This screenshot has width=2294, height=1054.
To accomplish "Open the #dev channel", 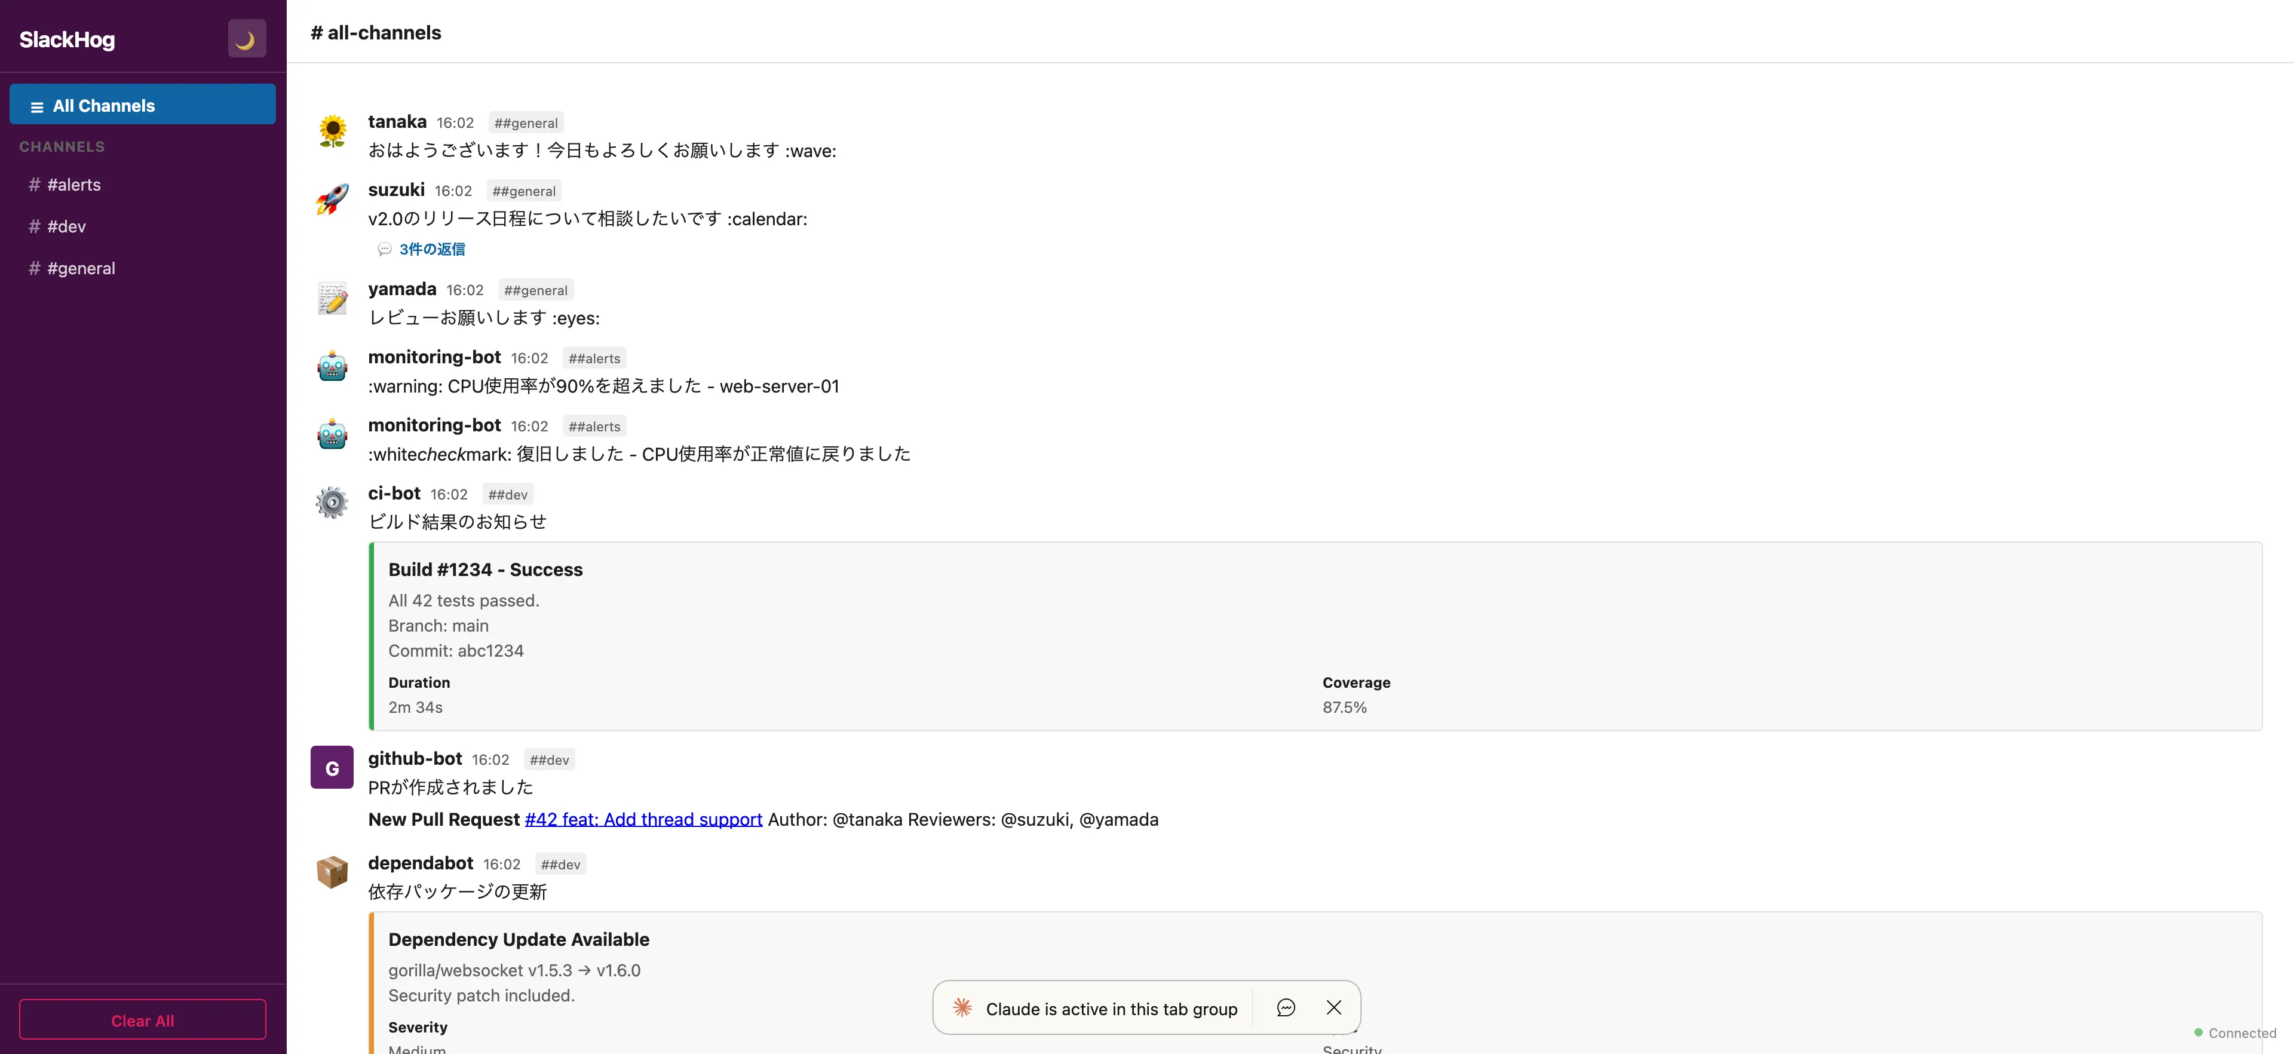I will click(66, 226).
